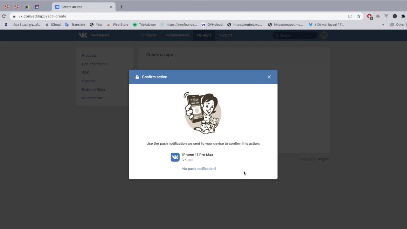The height and width of the screenshot is (229, 407).
Task: Open the Yelp bookmark
Action: pyautogui.click(x=96, y=24)
